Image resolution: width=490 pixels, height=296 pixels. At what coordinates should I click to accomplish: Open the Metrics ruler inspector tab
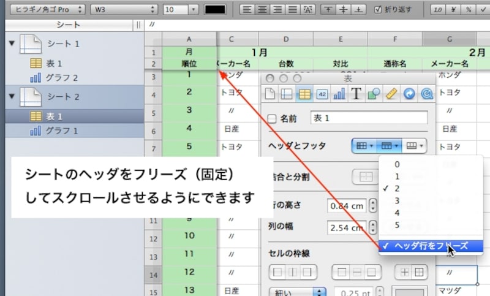[391, 93]
